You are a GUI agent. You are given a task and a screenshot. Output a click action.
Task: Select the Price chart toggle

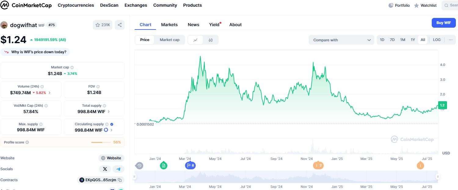point(145,40)
